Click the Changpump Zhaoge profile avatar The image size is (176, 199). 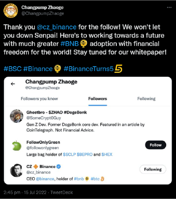click(10, 10)
